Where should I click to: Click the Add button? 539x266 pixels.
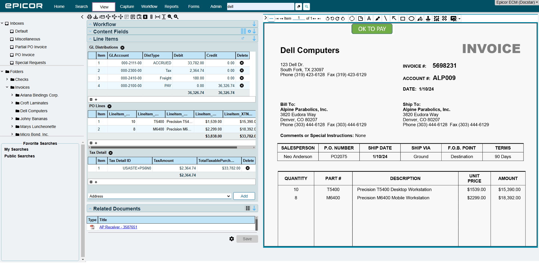[x=244, y=196]
